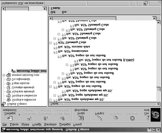Collapse the msnews.microsoft.com tree node
162x133 pixels.
(x=4, y=75)
